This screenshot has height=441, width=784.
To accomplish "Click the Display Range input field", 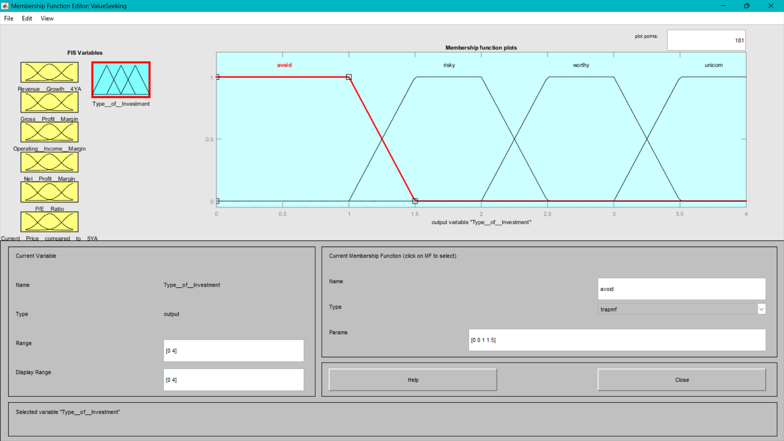I will [x=234, y=380].
